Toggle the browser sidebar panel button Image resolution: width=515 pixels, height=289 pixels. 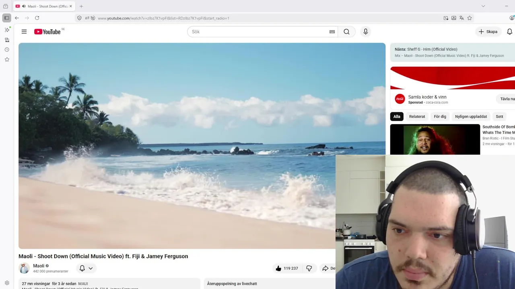pos(6,18)
